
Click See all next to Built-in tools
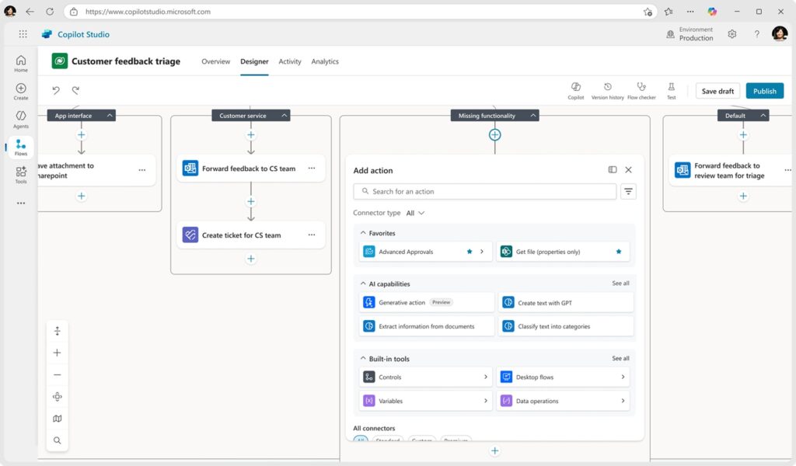[x=620, y=358]
